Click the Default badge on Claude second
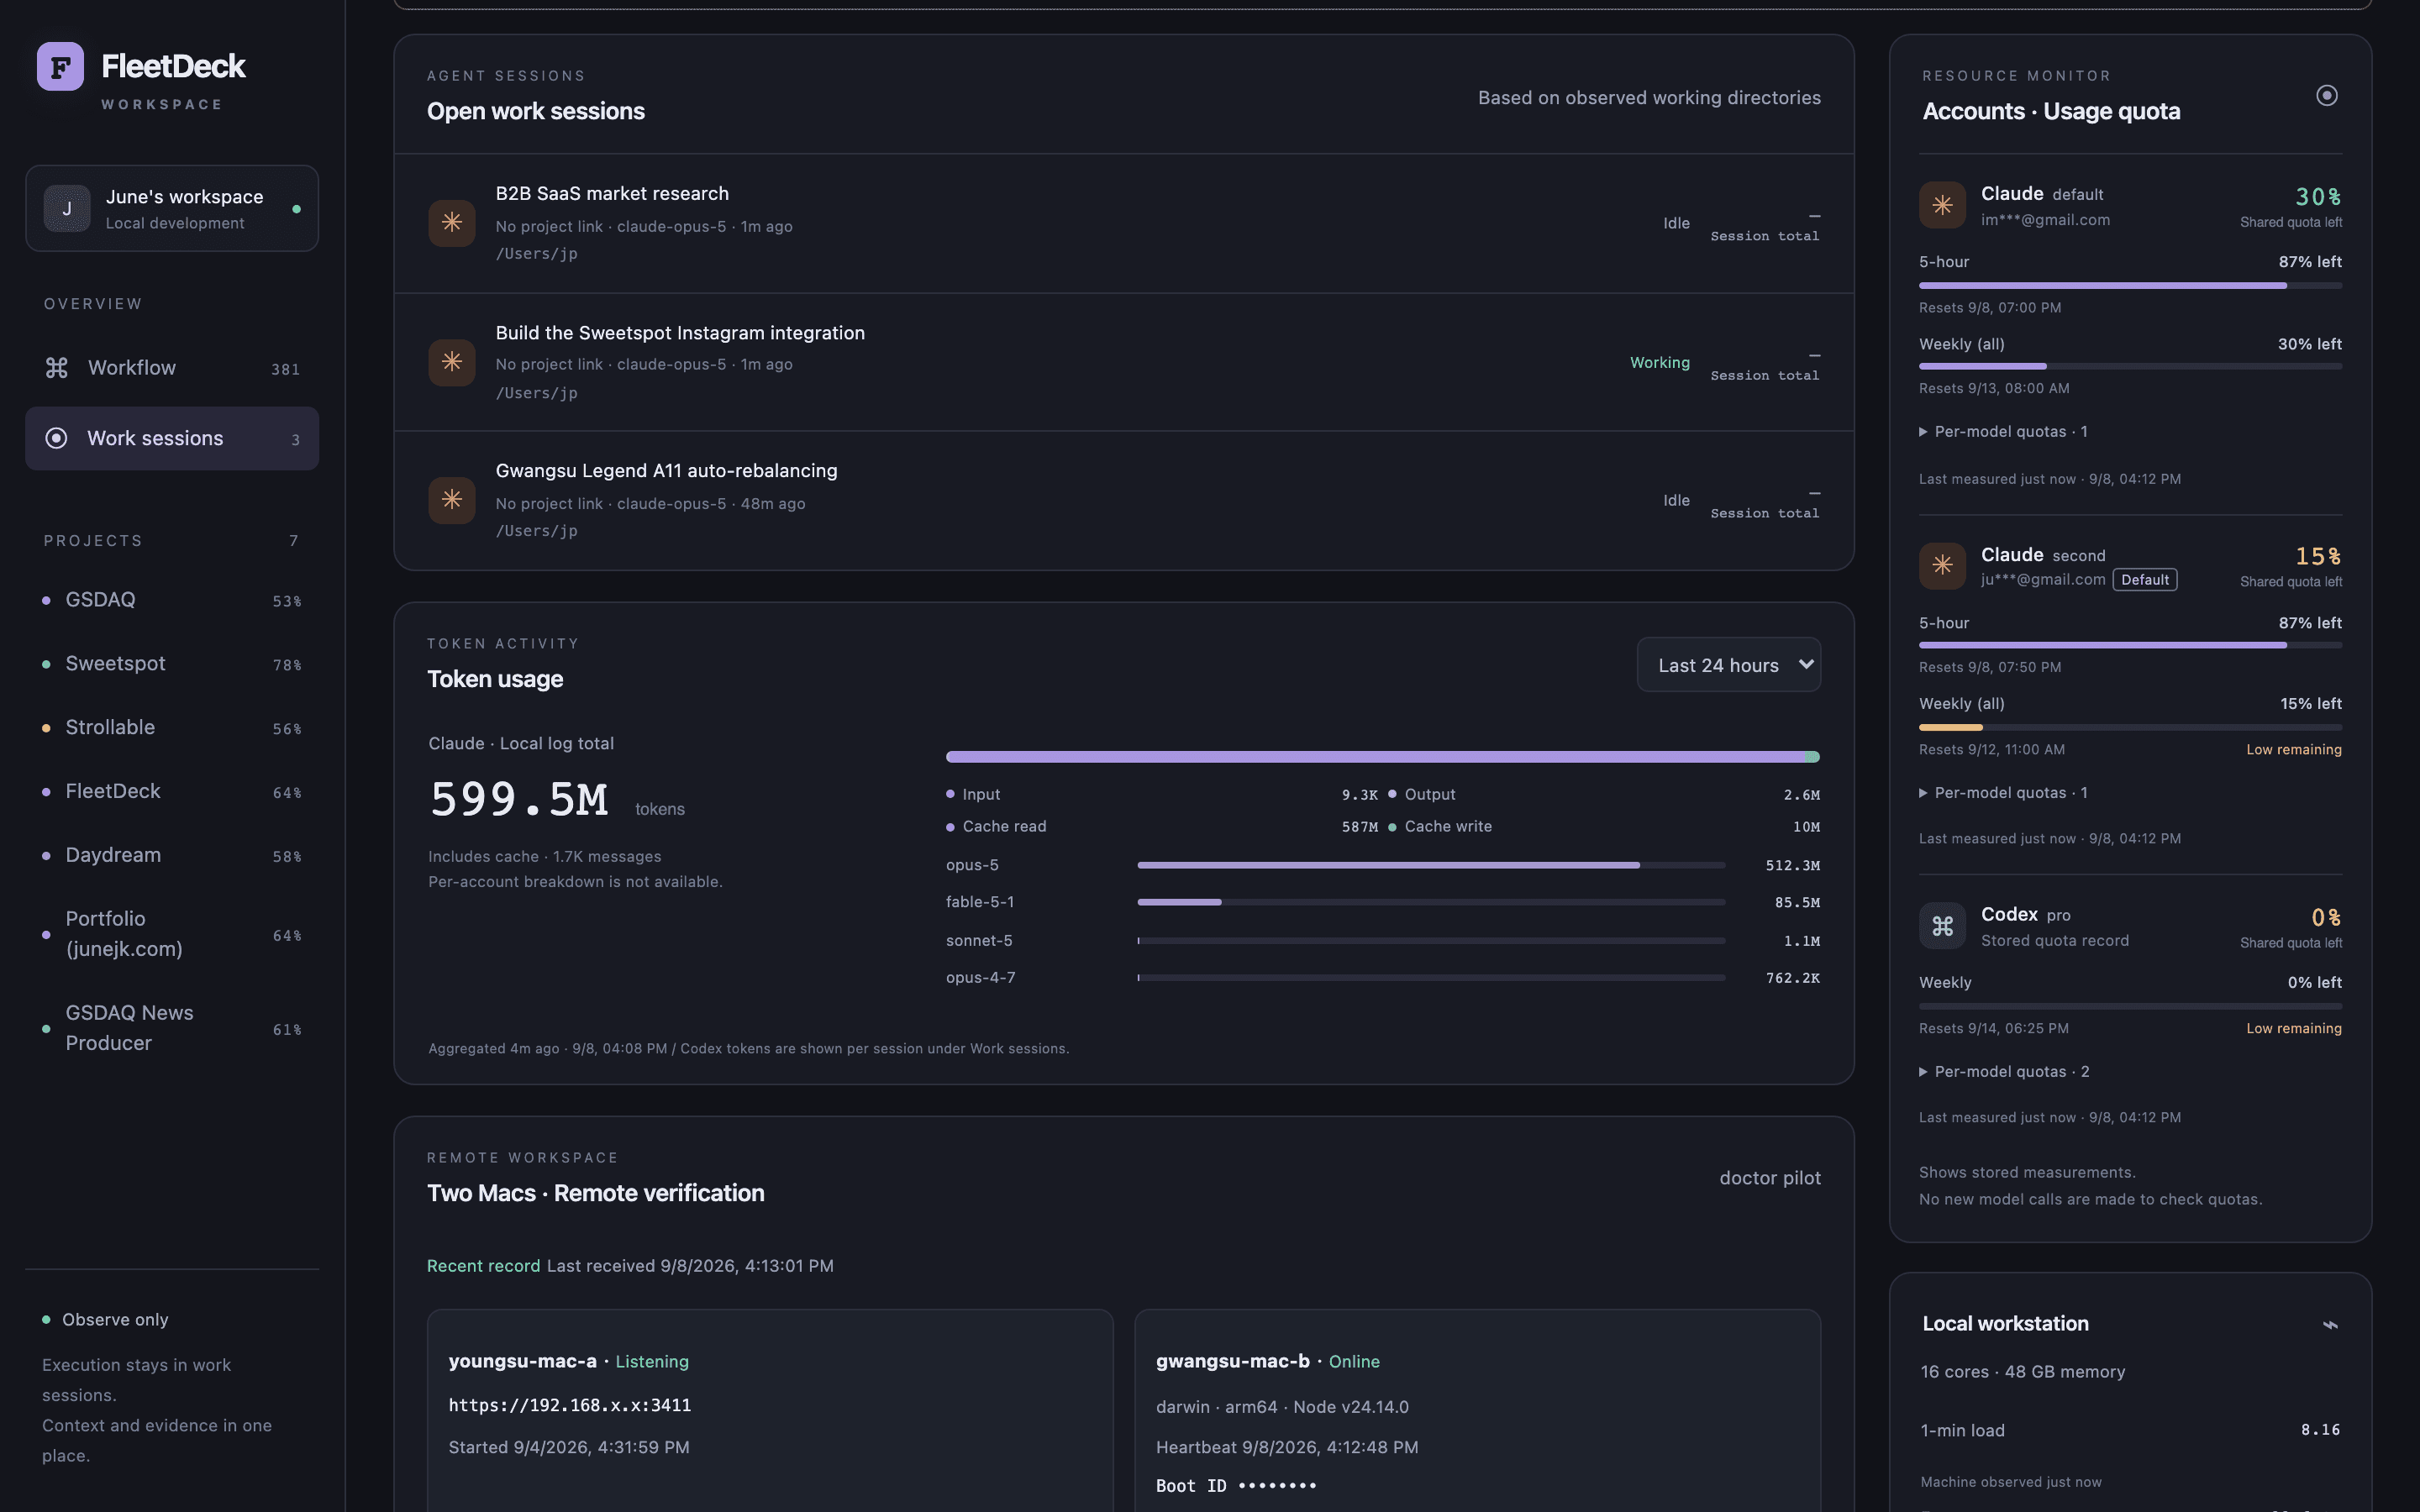This screenshot has width=2420, height=1512. (2145, 580)
